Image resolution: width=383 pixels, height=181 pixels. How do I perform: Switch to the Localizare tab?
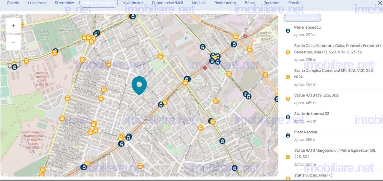[x=37, y=3]
